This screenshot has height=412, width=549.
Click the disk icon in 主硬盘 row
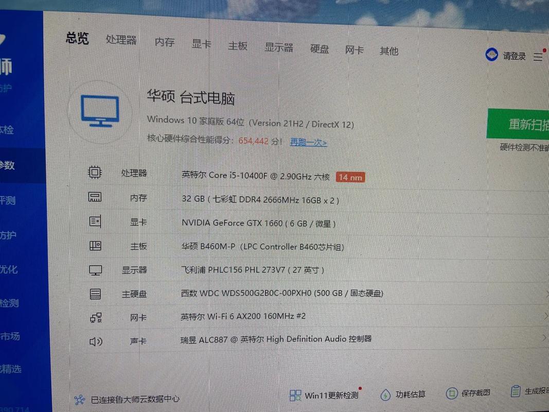[95, 294]
